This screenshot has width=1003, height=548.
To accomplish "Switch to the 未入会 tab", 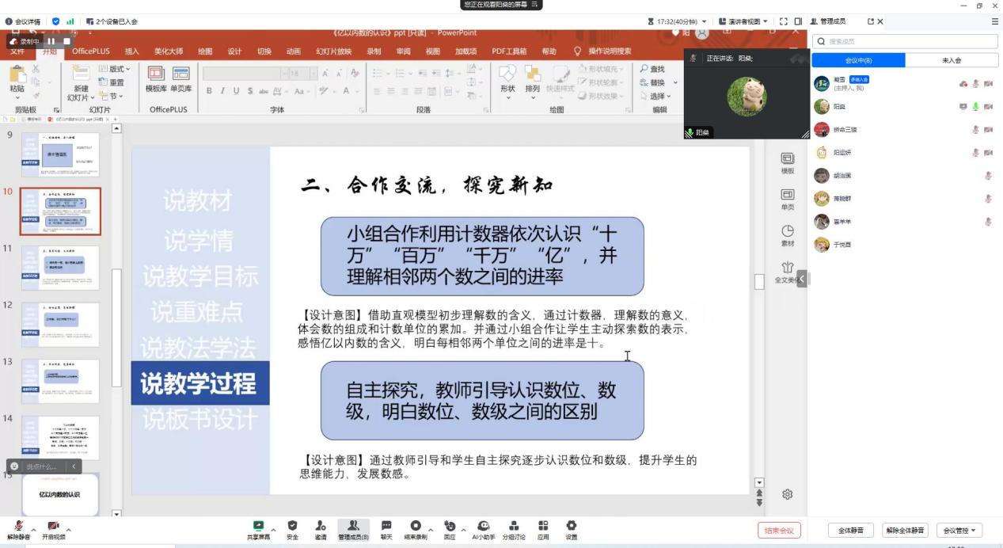I will click(x=952, y=60).
